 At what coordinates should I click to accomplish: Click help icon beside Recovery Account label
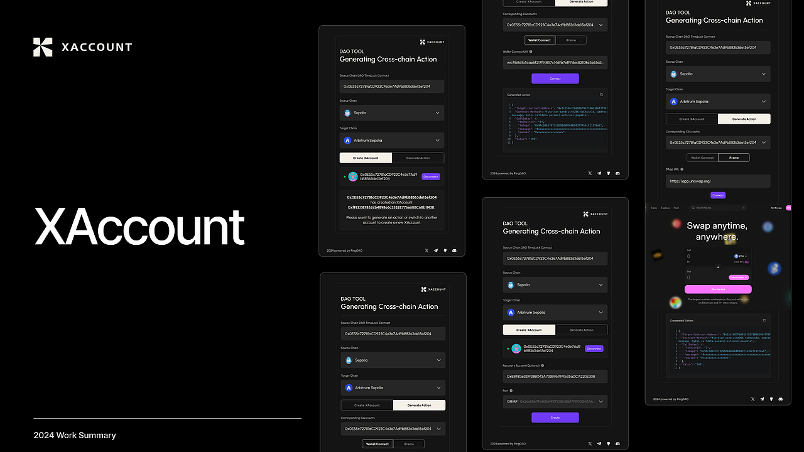543,365
